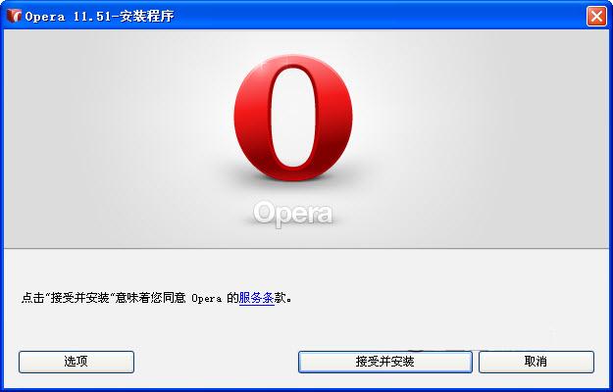The width and height of the screenshot is (613, 392).
Task: Close the installer with the red X button
Action: (x=596, y=16)
